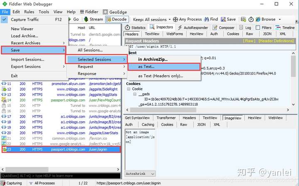Click the GeoEdge menu icon

click(x=105, y=12)
